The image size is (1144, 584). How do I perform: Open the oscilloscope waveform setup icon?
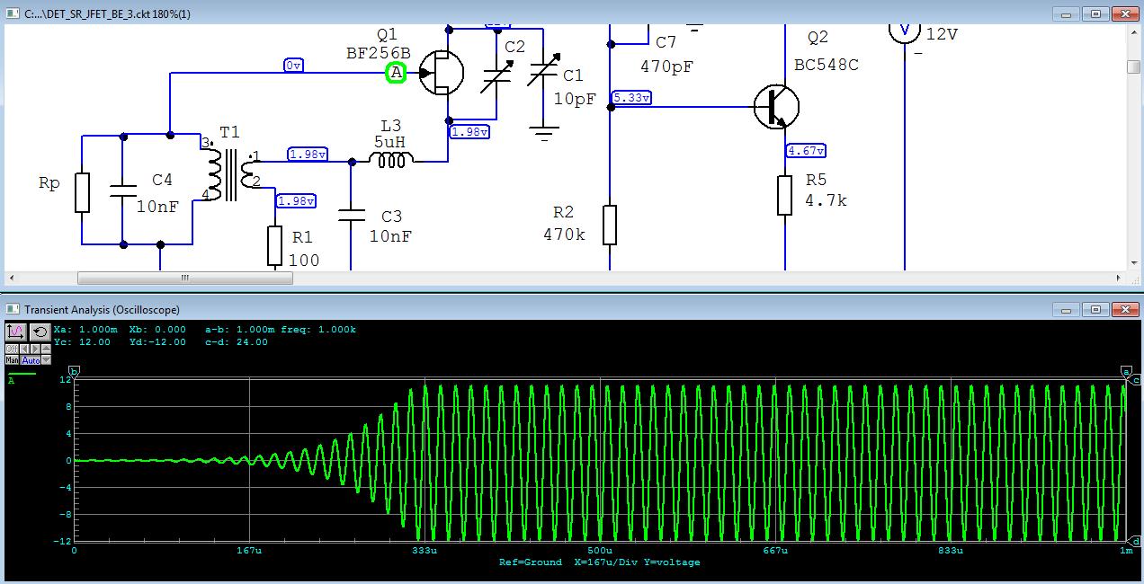click(x=16, y=332)
